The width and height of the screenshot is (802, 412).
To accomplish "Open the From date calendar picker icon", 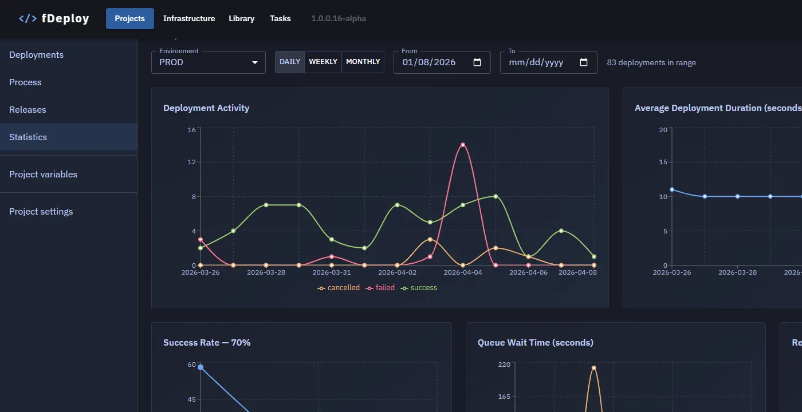I will click(477, 62).
